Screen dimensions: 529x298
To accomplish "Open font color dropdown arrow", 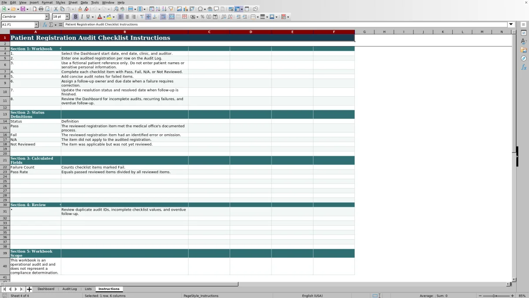I will [x=105, y=17].
